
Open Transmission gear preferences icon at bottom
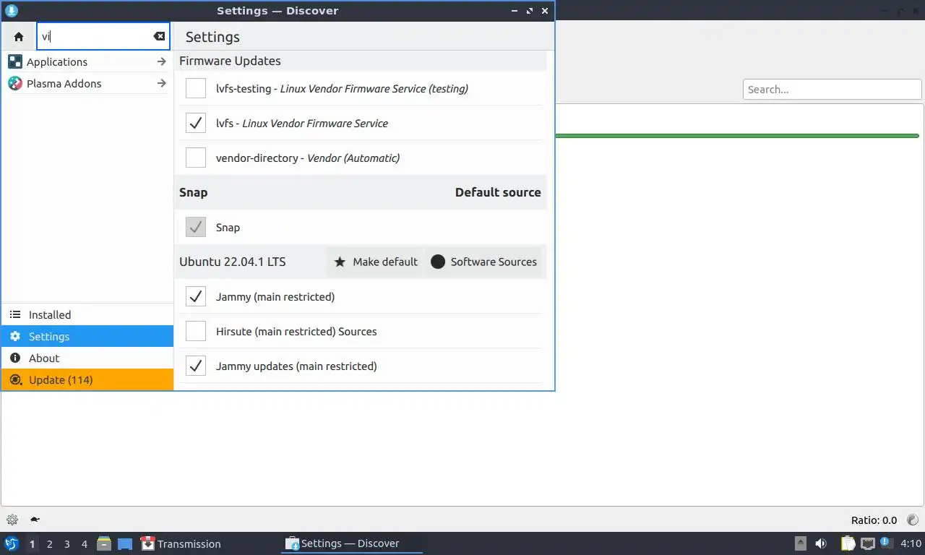coord(12,520)
